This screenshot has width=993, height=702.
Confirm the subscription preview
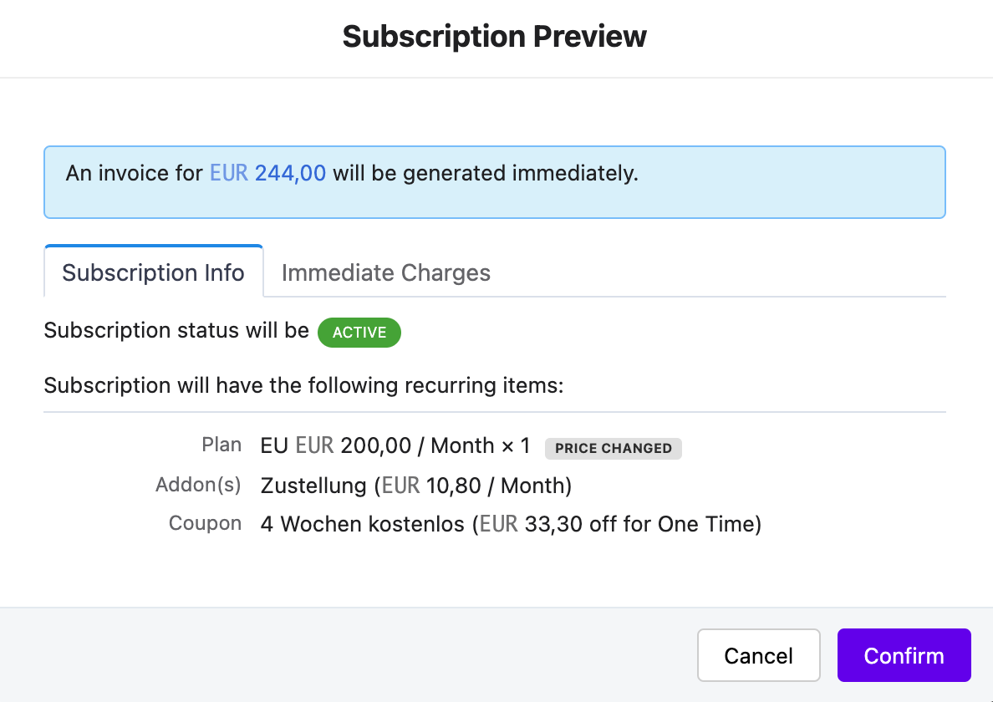coord(904,655)
